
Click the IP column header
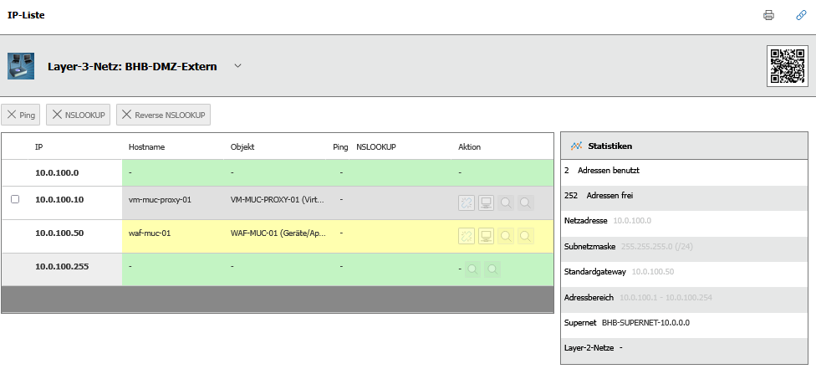(39, 147)
